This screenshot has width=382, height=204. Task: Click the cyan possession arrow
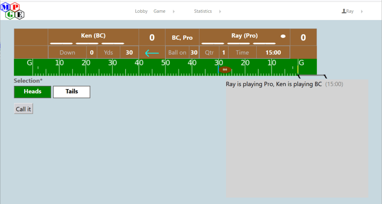click(152, 53)
